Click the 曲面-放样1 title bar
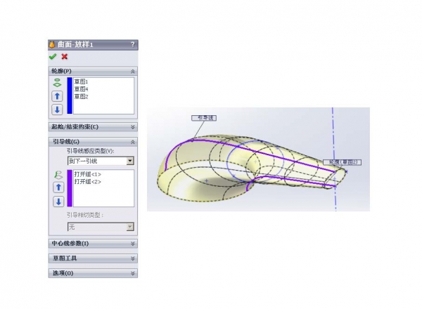Image resolution: width=422 pixels, height=309 pixels. tap(93, 45)
